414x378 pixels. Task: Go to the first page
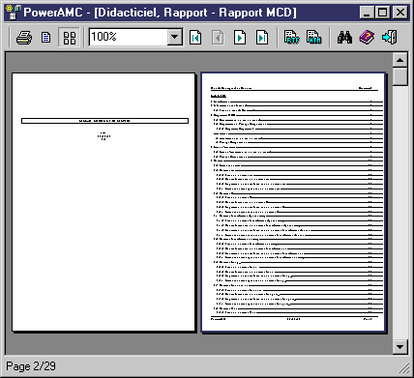tap(195, 38)
